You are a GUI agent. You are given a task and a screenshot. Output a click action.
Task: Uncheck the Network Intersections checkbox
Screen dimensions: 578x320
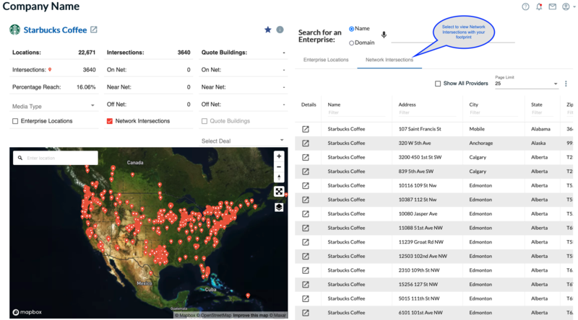click(110, 121)
